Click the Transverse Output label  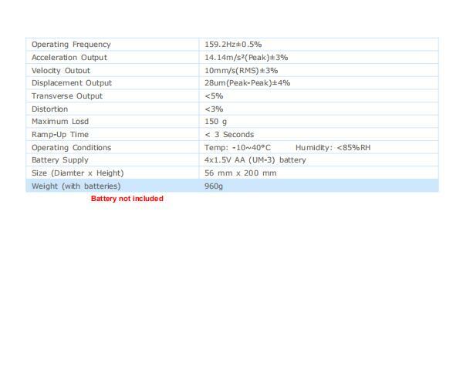click(67, 96)
